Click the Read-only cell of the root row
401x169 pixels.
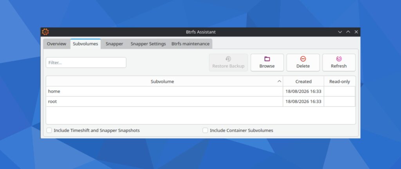tap(340, 101)
